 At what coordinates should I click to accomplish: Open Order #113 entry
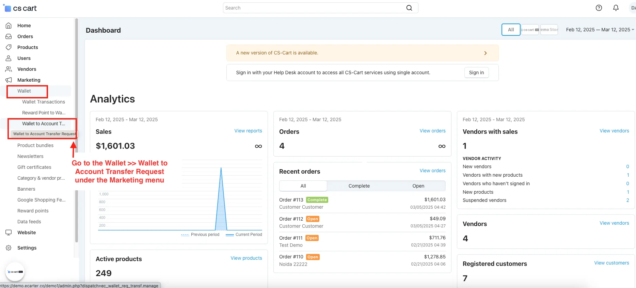click(291, 200)
